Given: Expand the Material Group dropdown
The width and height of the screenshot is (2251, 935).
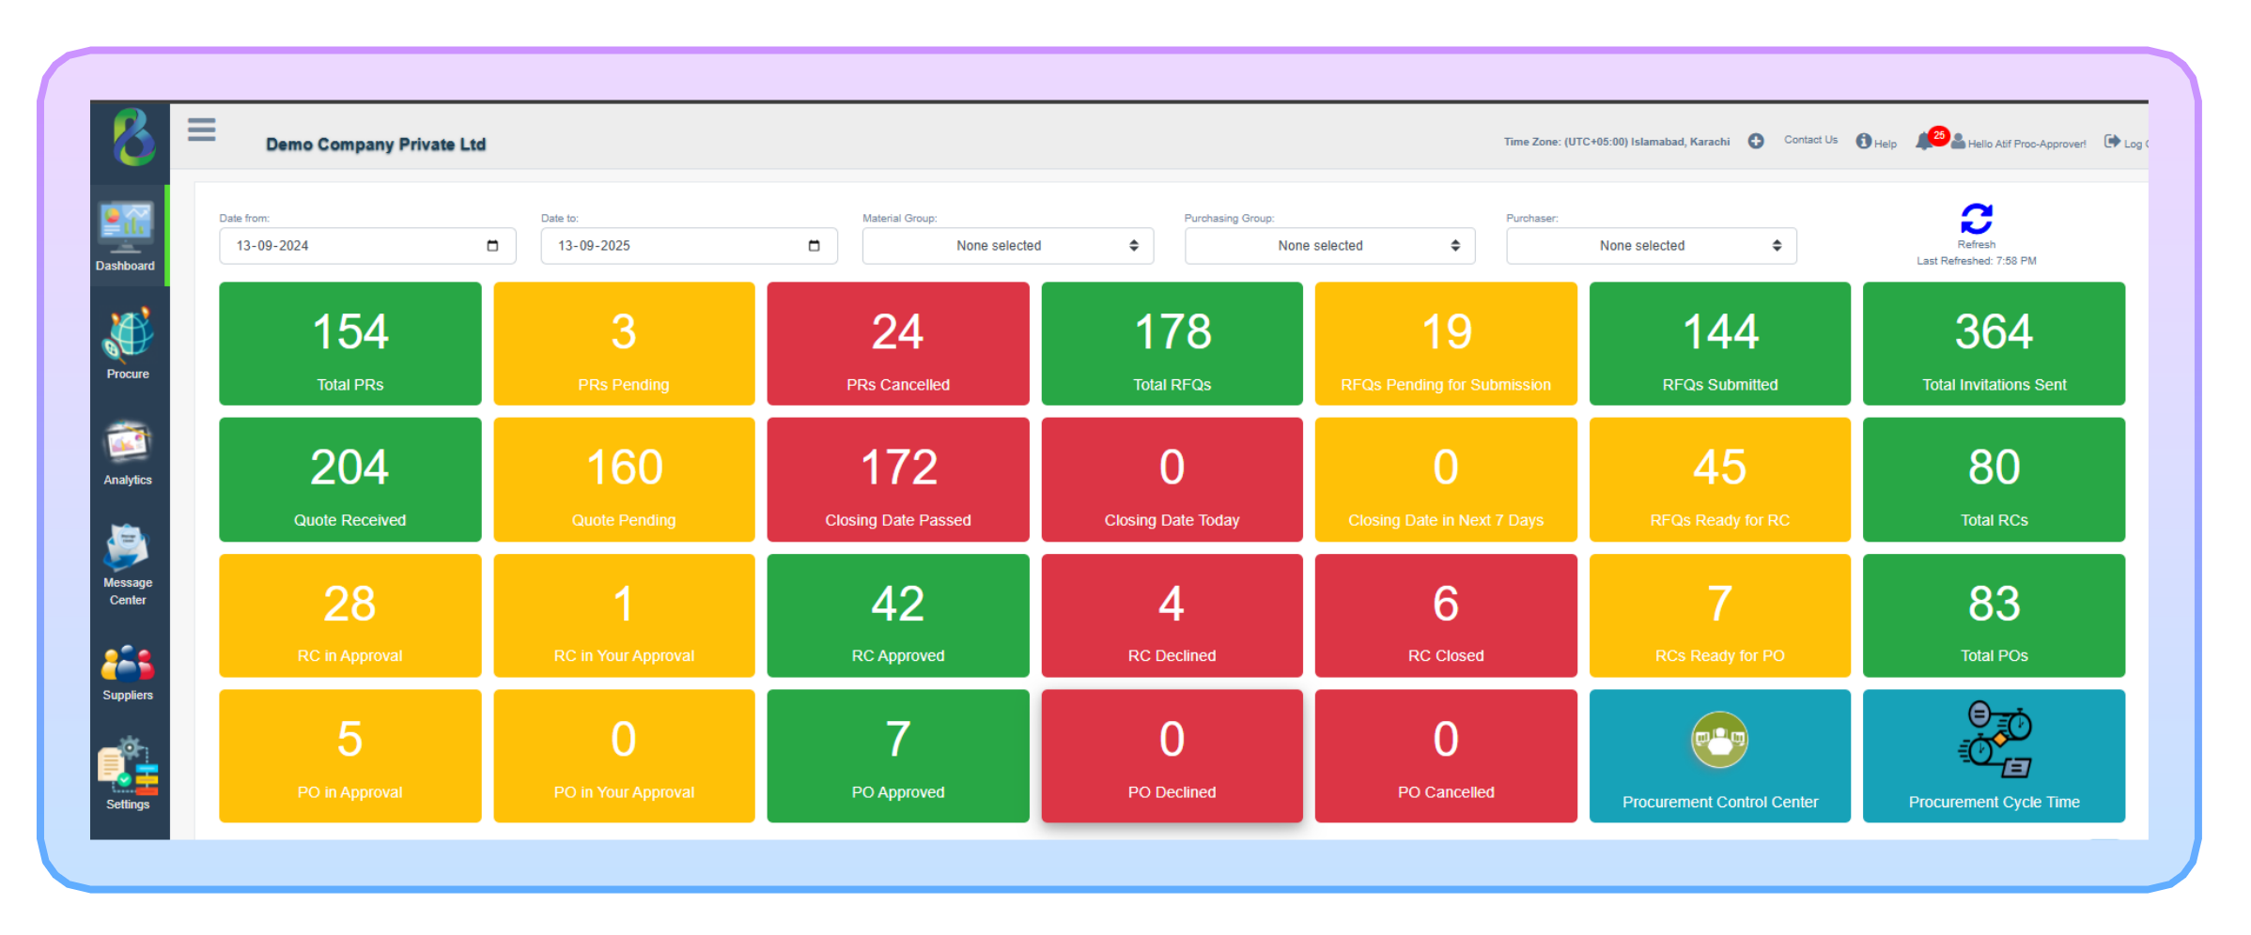Looking at the screenshot, I should point(1007,246).
